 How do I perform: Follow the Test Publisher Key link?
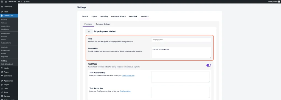point(128,76)
